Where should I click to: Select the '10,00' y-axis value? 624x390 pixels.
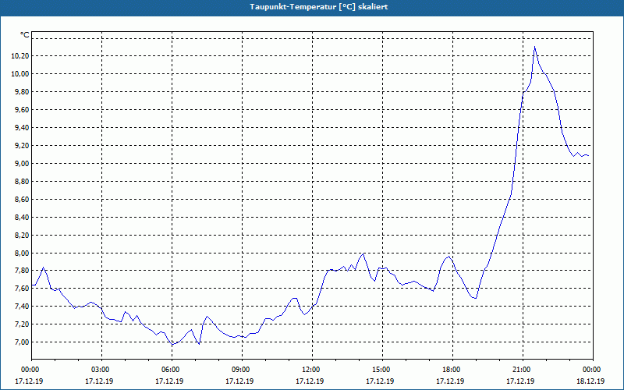click(20, 73)
